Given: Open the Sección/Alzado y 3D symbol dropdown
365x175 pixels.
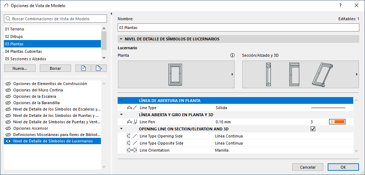Looking at the screenshot, I should click(x=356, y=74).
